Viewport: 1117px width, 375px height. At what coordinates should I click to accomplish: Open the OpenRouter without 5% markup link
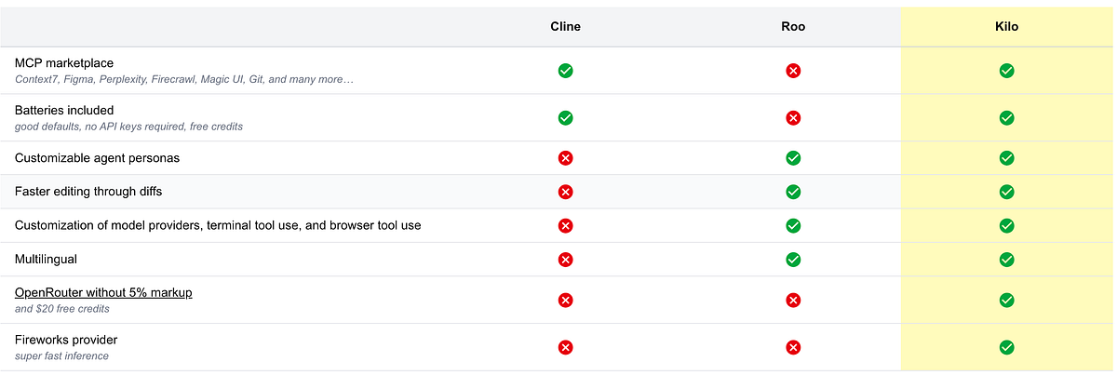103,292
